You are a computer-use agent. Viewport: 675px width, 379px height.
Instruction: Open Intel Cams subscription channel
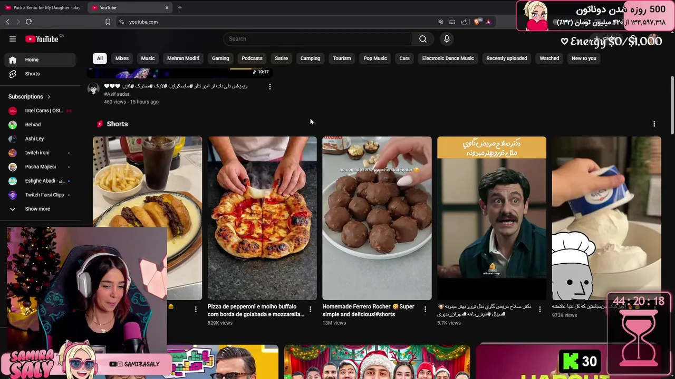pyautogui.click(x=40, y=111)
